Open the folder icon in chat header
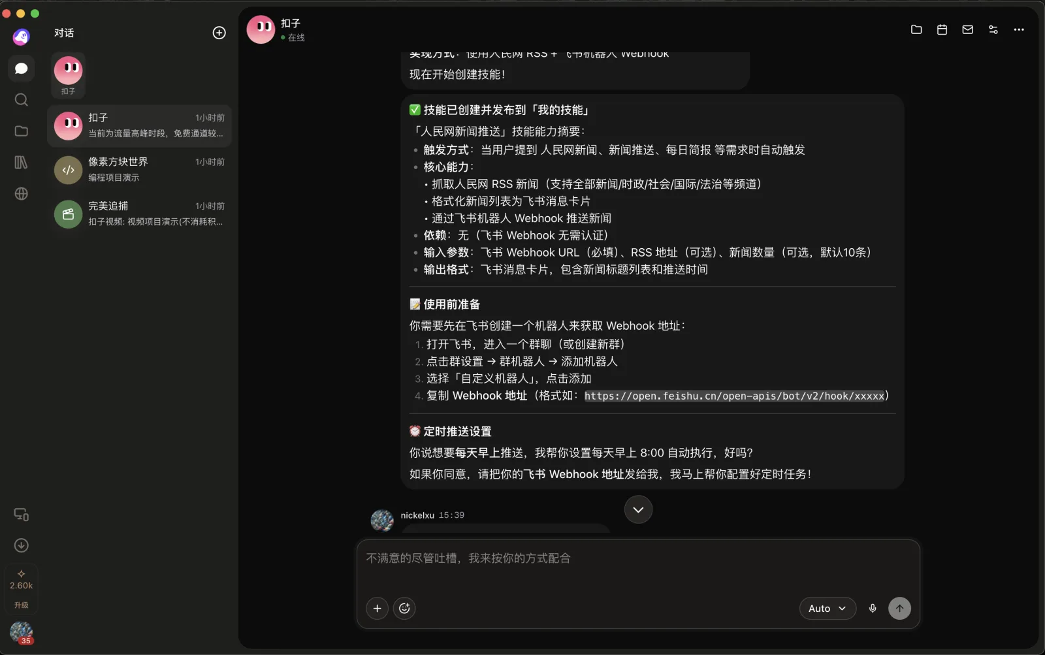This screenshot has width=1045, height=655. coord(916,29)
